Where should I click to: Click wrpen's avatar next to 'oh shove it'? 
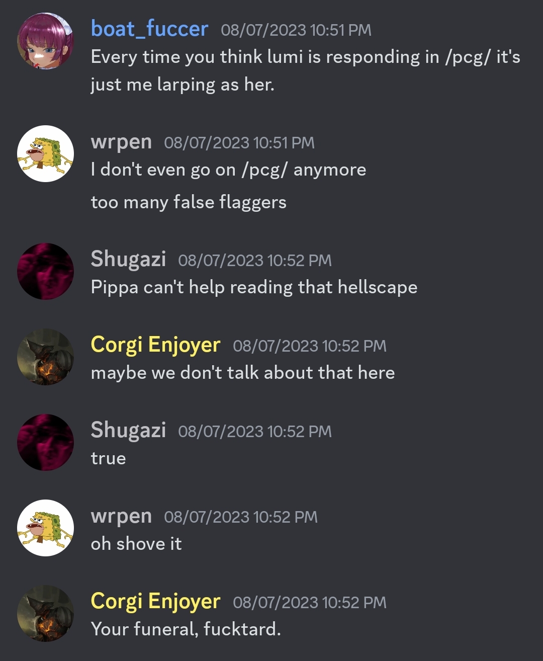45,528
